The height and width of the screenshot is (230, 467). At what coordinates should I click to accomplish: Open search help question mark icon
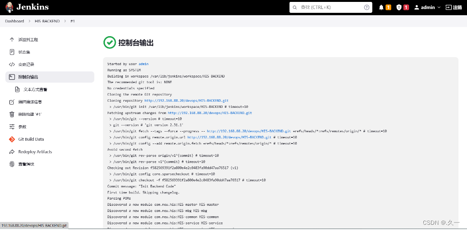point(367,8)
